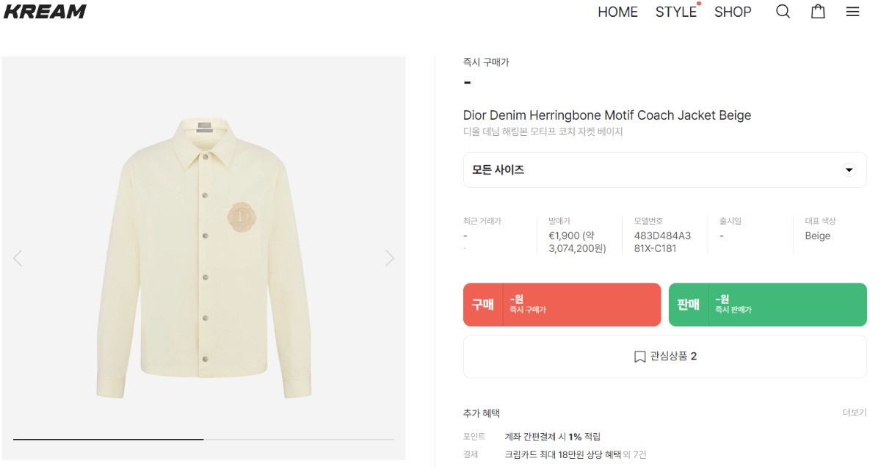This screenshot has width=881, height=469.
Task: Open the search magnifier icon
Action: [783, 12]
